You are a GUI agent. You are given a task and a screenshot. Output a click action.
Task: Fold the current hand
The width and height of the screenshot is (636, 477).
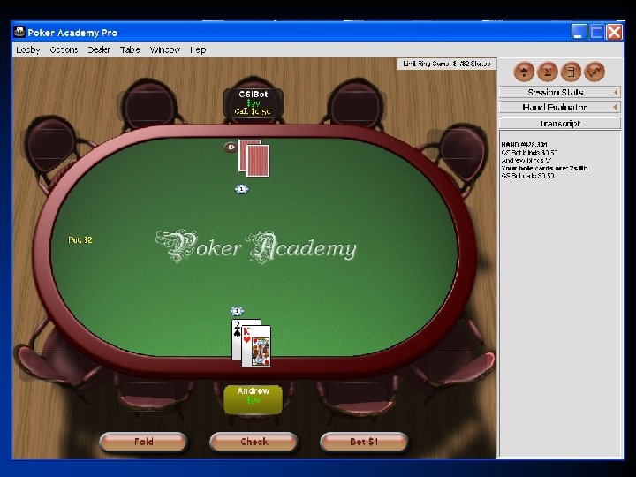[x=144, y=442]
